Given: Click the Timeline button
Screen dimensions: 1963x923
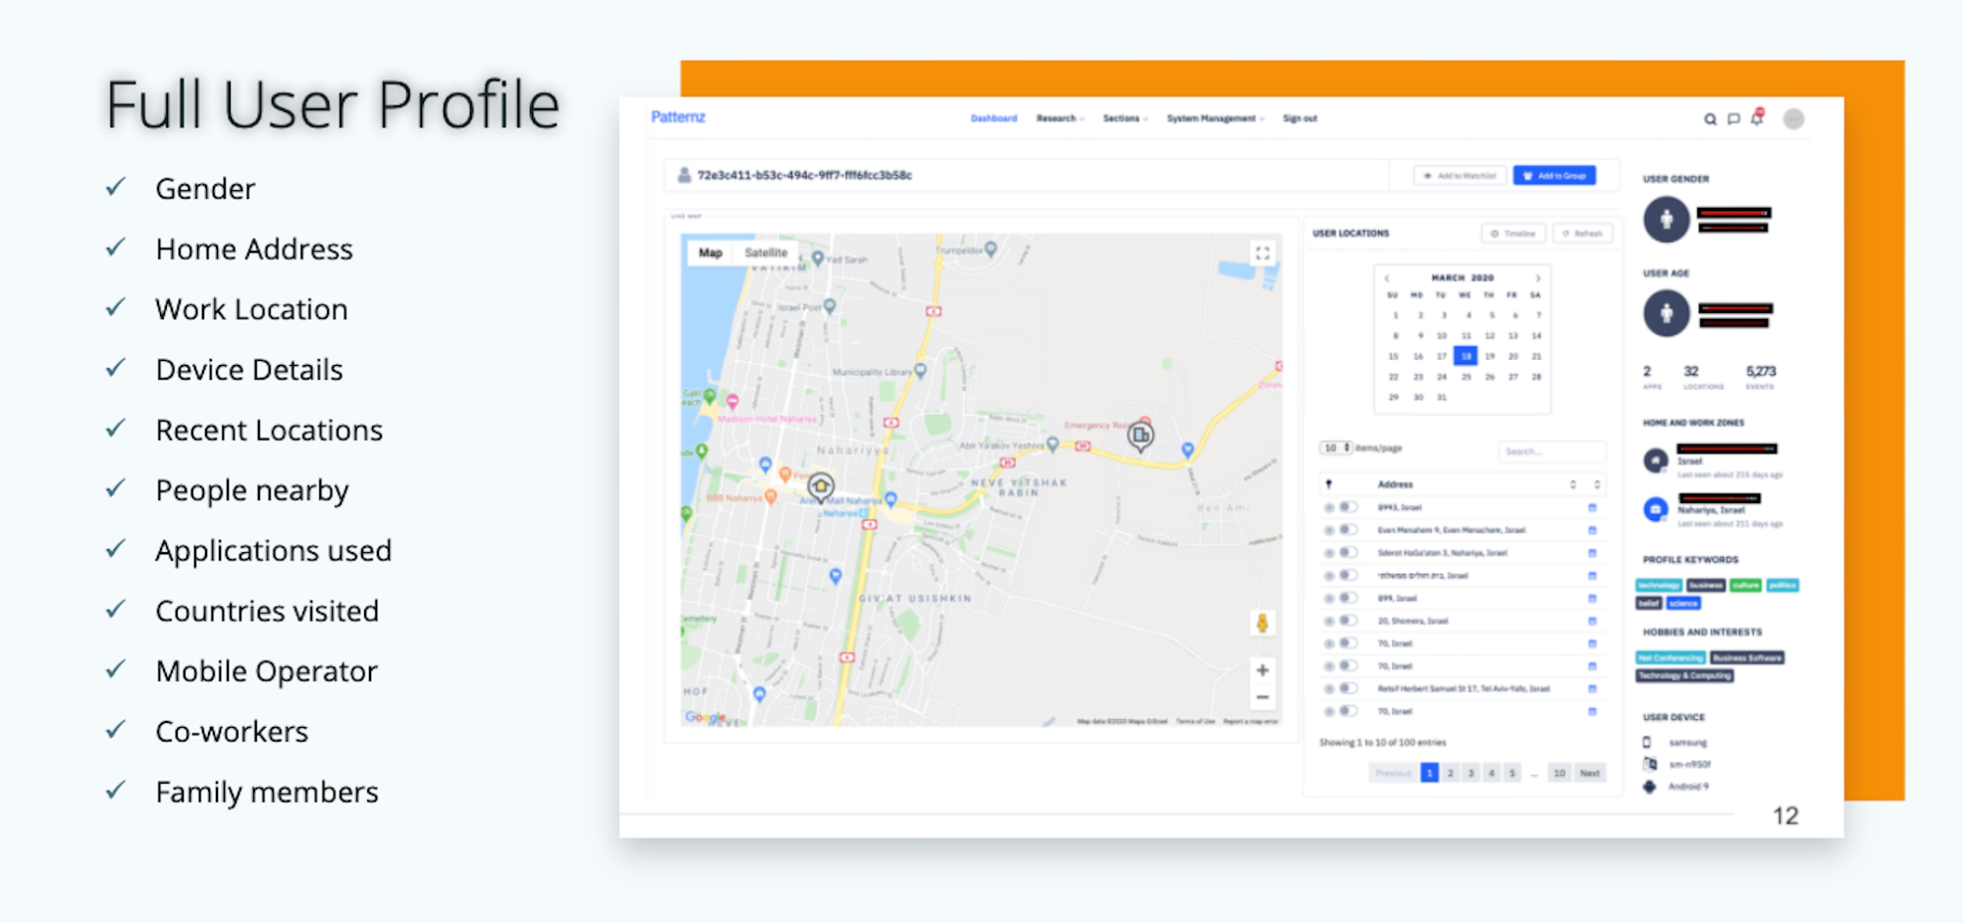Looking at the screenshot, I should pyautogui.click(x=1512, y=233).
